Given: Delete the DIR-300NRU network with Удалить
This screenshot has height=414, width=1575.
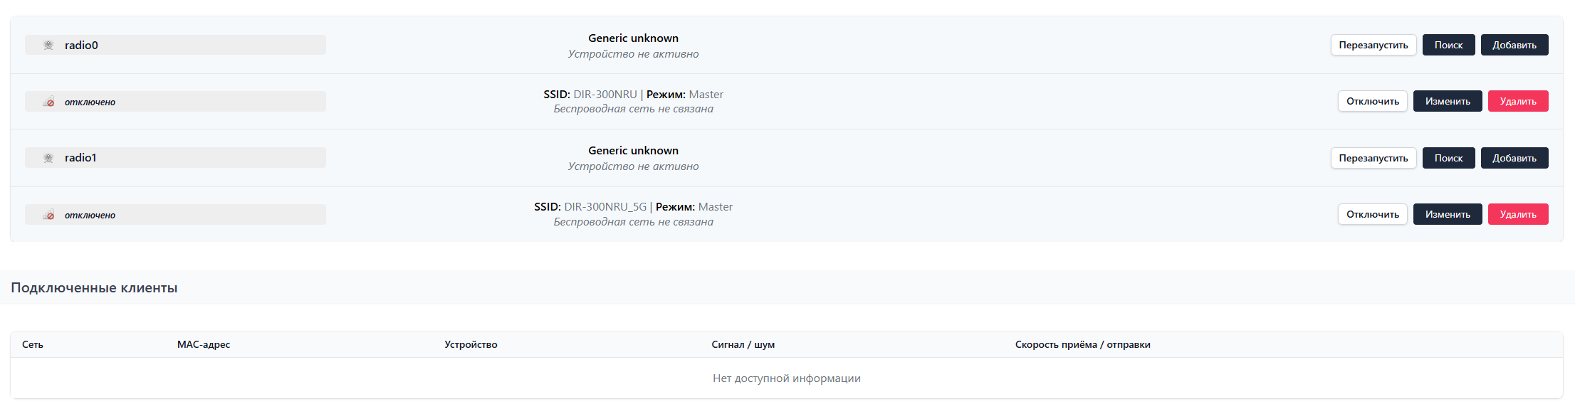Looking at the screenshot, I should [1518, 101].
